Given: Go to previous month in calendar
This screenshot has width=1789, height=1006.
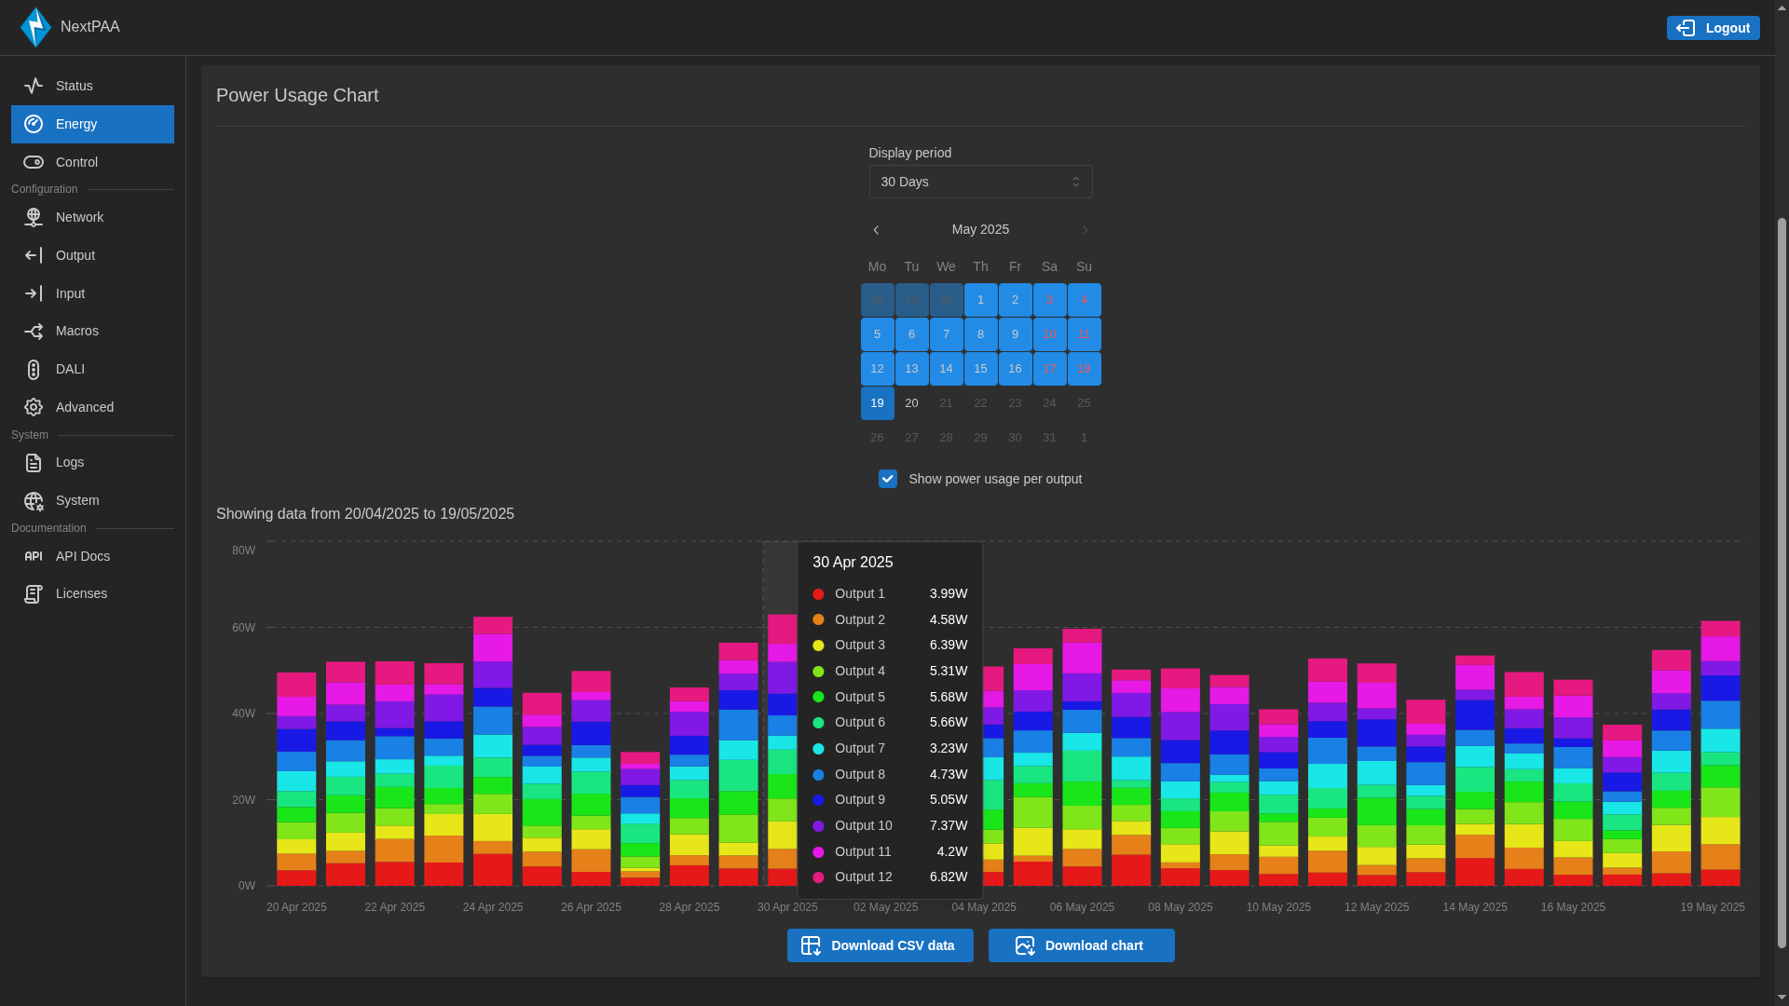Looking at the screenshot, I should 876,230.
